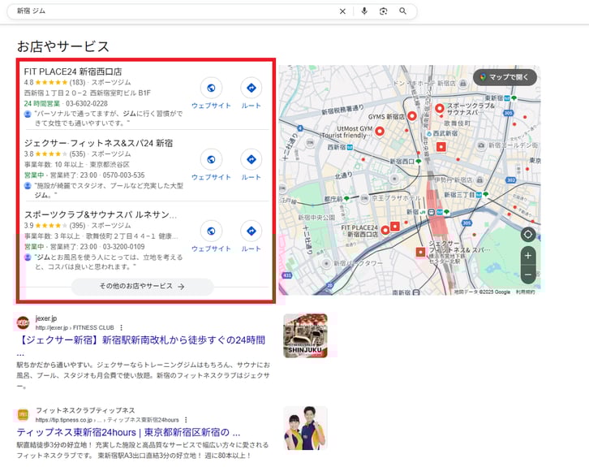
Task: Open more options dots for jexer.jp result
Action: (x=121, y=327)
